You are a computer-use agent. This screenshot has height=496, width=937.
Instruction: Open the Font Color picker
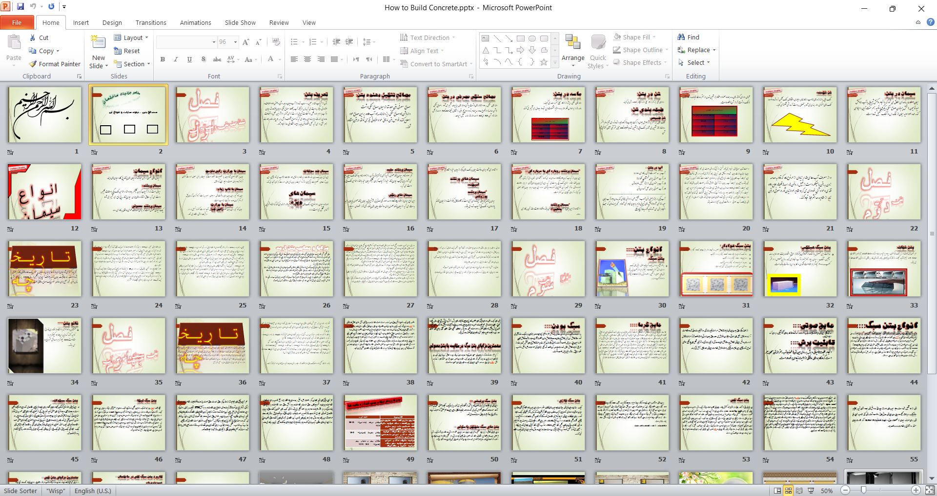tap(274, 59)
